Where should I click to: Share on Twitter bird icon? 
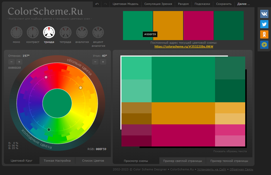pyautogui.click(x=264, y=24)
